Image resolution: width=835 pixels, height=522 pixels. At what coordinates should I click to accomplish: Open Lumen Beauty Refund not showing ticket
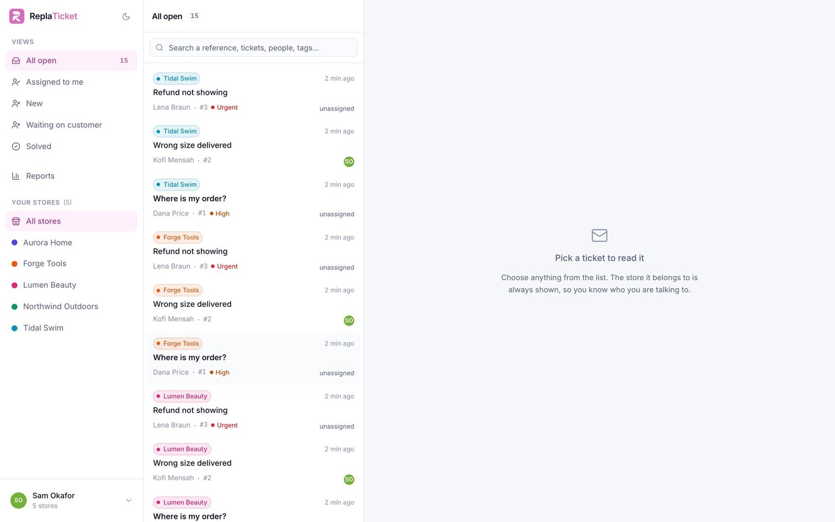pos(254,411)
